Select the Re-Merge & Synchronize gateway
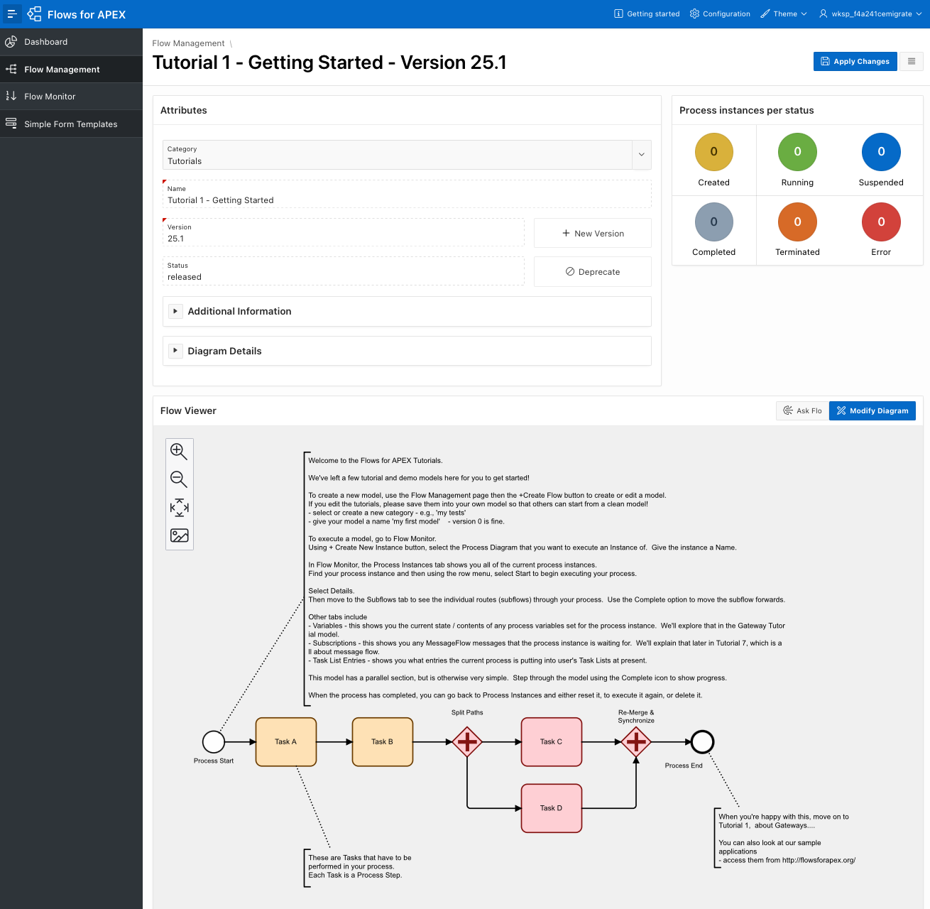The width and height of the screenshot is (930, 909). (x=636, y=742)
